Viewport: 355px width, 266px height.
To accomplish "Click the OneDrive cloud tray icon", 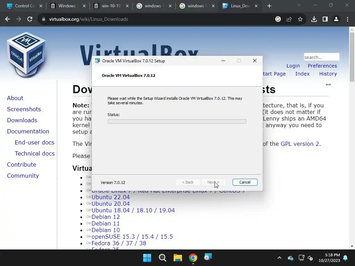I will 291,258.
